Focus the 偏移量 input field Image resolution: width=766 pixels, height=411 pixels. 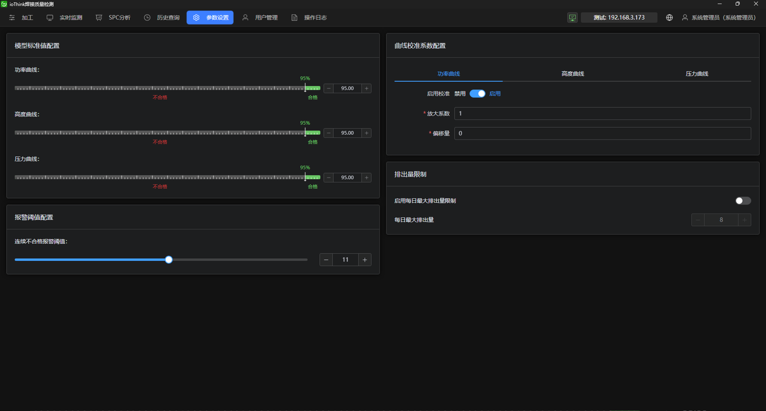[x=603, y=133]
